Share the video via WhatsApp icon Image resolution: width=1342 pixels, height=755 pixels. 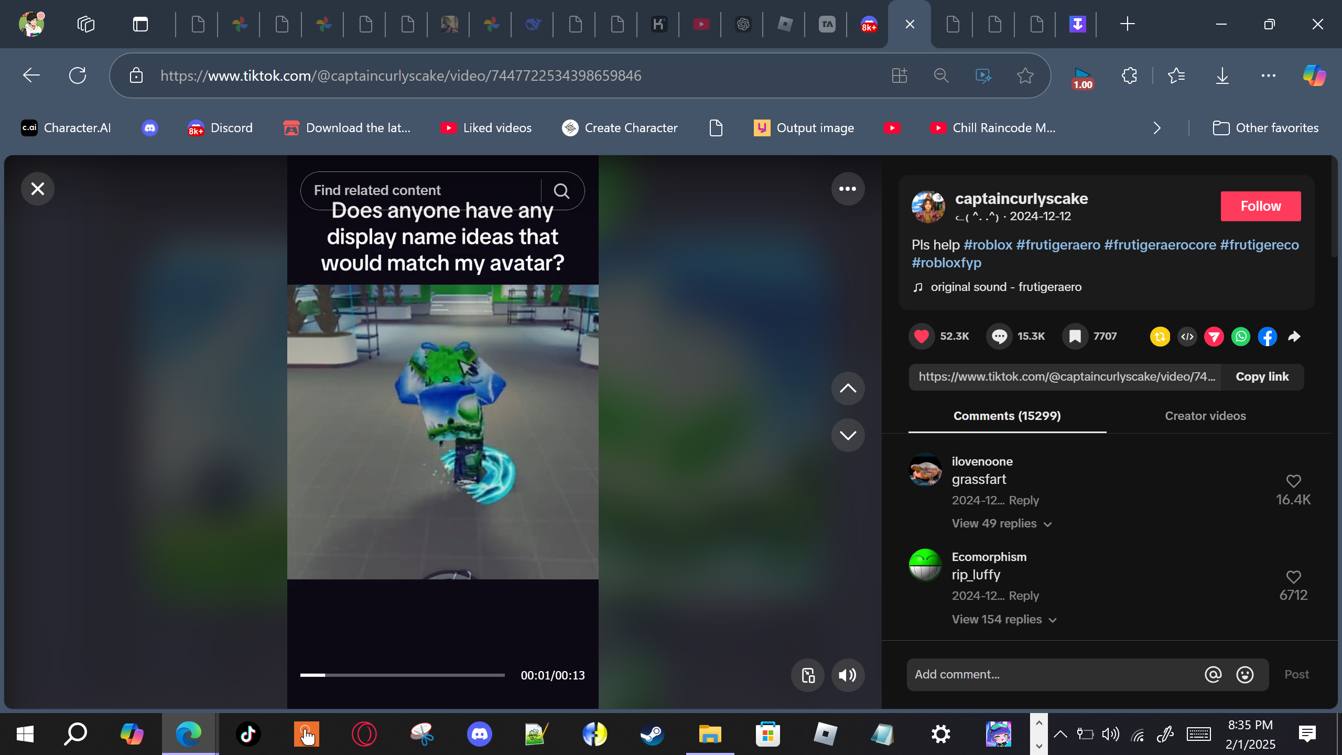[1241, 337]
